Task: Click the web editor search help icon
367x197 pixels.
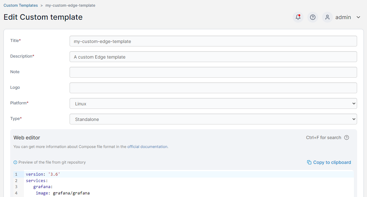Action: click(347, 137)
